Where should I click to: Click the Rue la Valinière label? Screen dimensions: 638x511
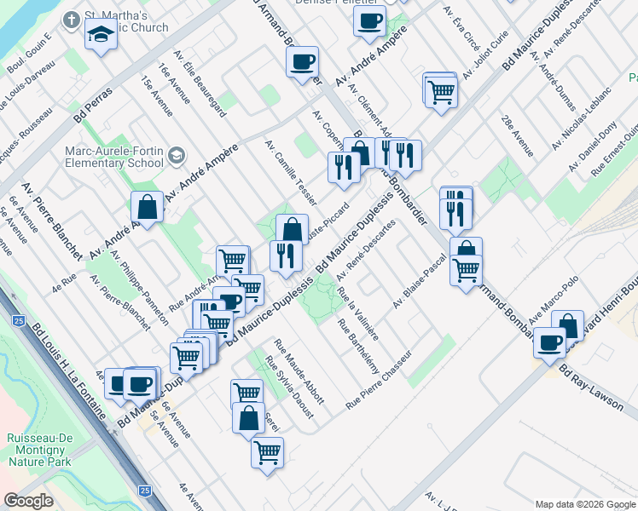pyautogui.click(x=358, y=313)
